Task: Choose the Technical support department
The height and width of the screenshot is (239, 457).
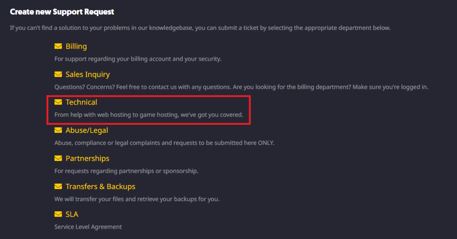Action: coord(81,102)
